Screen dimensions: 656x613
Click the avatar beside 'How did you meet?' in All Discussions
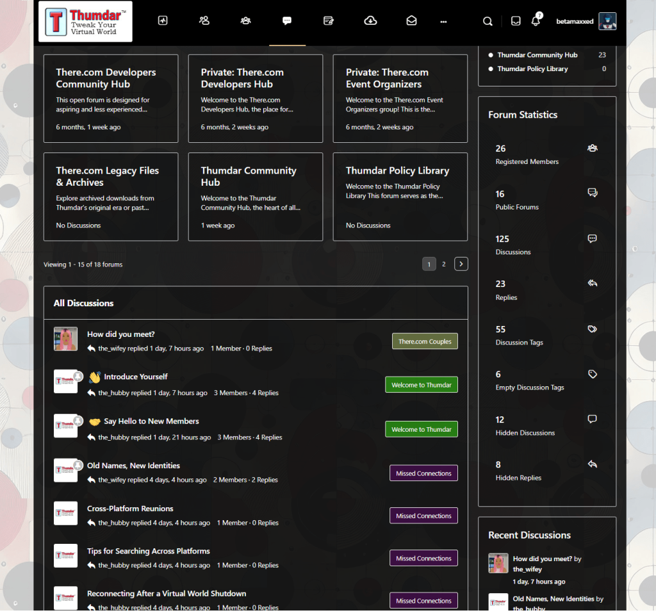[66, 339]
